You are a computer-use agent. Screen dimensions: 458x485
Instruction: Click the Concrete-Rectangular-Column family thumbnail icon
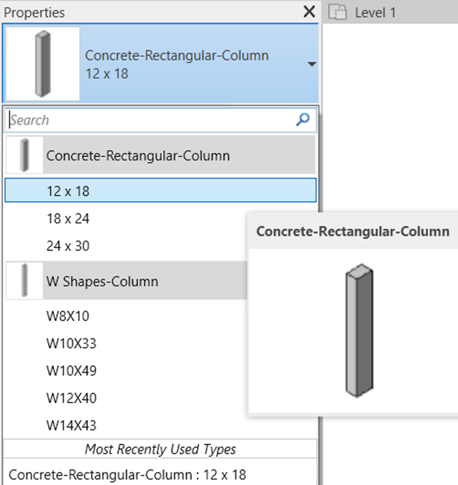click(24, 155)
